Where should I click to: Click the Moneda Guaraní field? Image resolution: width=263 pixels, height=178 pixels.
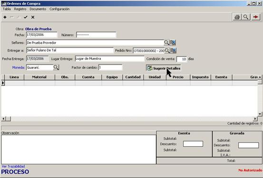[x=39, y=67]
